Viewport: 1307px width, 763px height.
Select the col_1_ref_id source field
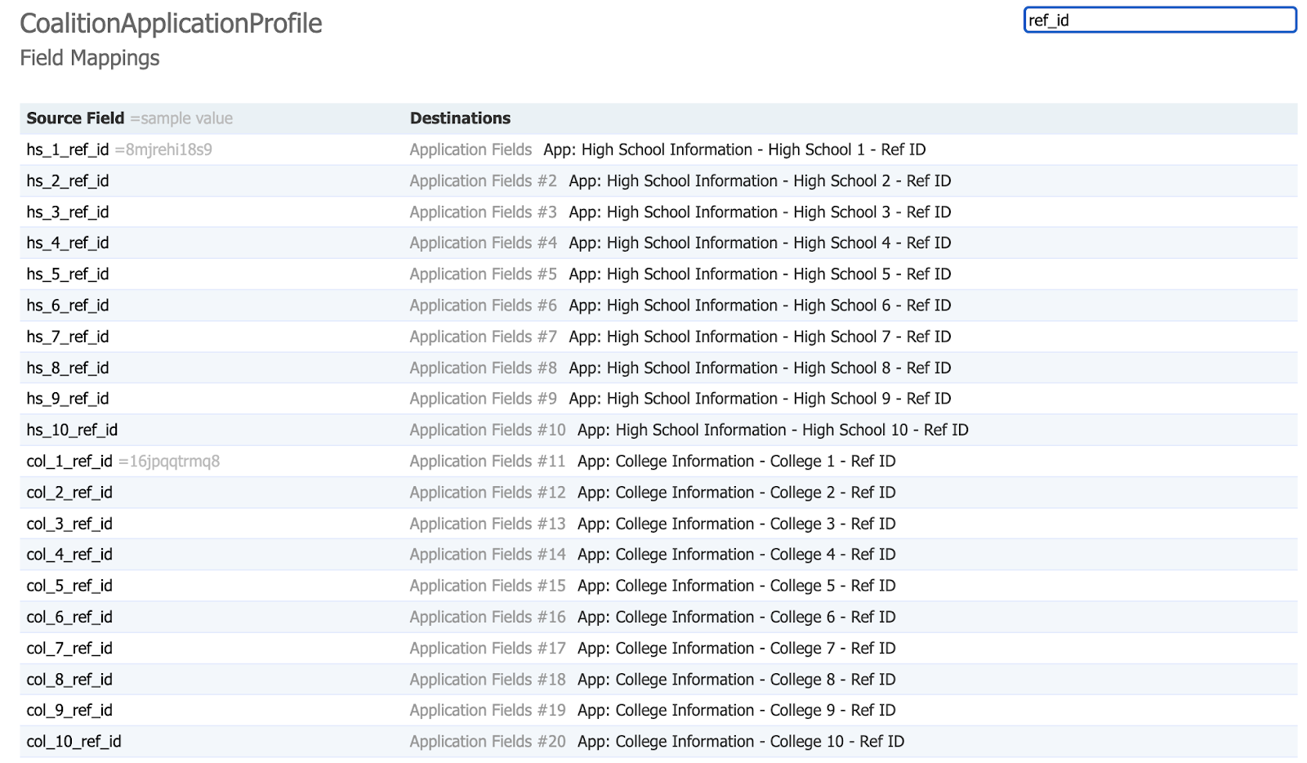click(69, 462)
